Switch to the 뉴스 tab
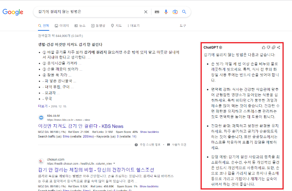 pyautogui.click(x=80, y=26)
